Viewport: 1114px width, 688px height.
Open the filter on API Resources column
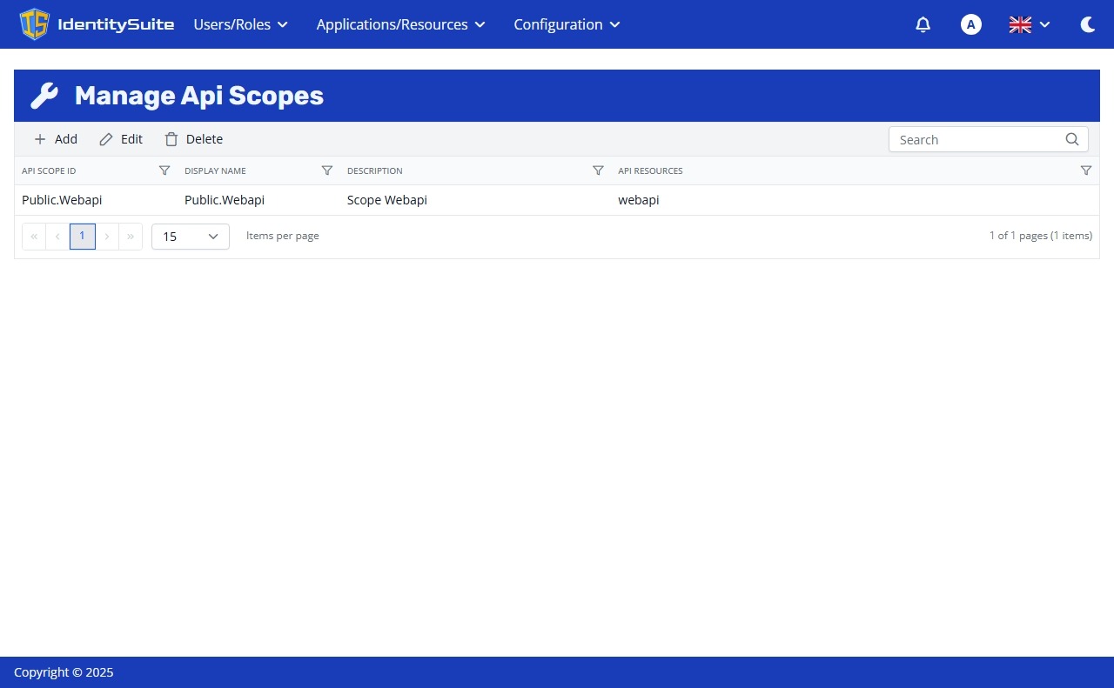[1085, 170]
